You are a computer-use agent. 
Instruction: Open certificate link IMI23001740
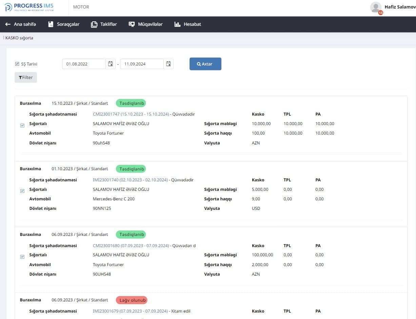tap(130, 180)
